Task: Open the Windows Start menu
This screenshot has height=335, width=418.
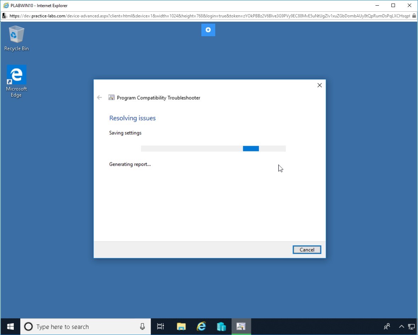Action: (x=10, y=326)
